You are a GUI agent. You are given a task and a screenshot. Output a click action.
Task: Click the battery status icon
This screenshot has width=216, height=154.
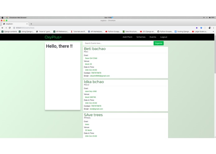click(210, 17)
